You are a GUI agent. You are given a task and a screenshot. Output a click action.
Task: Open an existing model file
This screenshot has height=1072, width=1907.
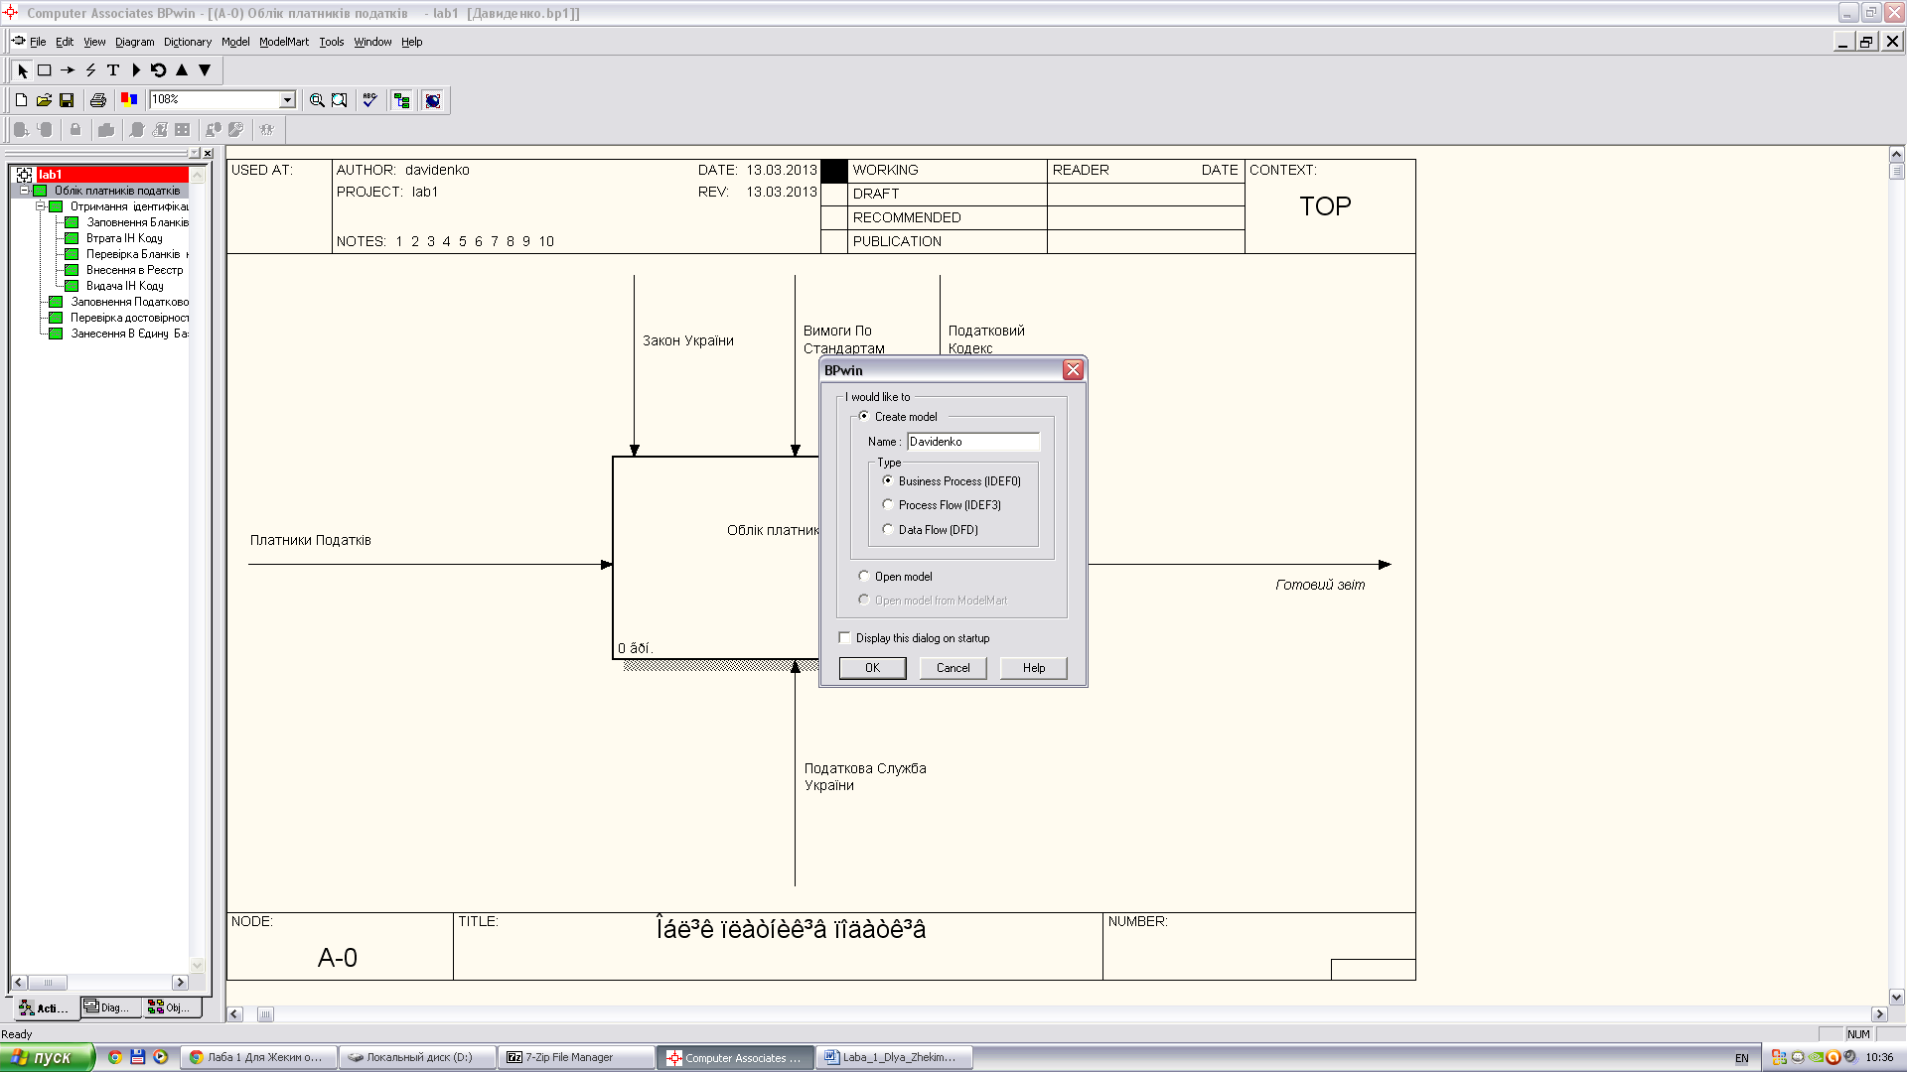44,100
